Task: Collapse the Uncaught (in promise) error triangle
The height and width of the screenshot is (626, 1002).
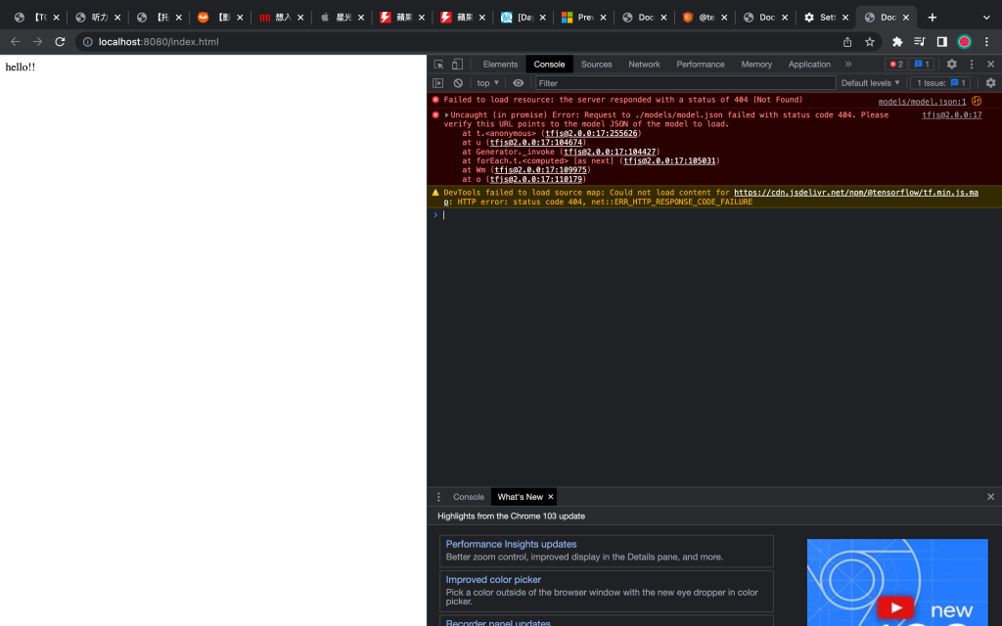Action: (x=446, y=115)
